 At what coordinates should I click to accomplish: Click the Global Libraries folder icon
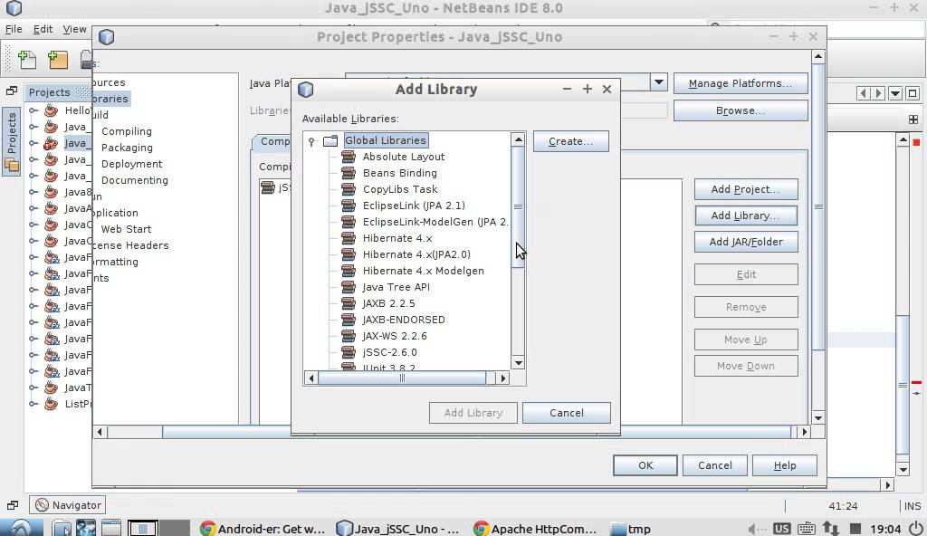click(x=330, y=141)
